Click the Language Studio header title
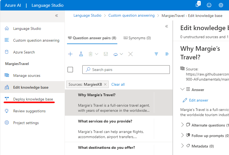 click(x=47, y=5)
